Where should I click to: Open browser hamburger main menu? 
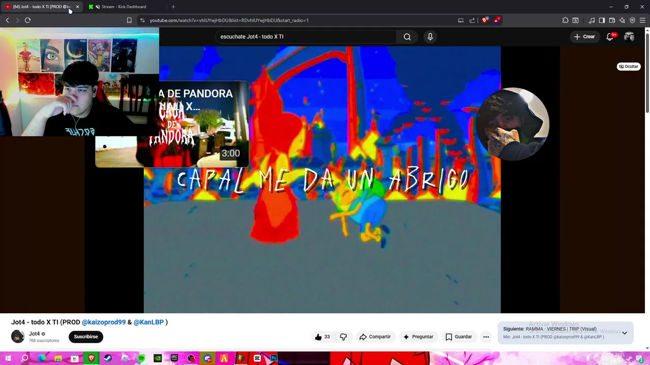coord(642,20)
